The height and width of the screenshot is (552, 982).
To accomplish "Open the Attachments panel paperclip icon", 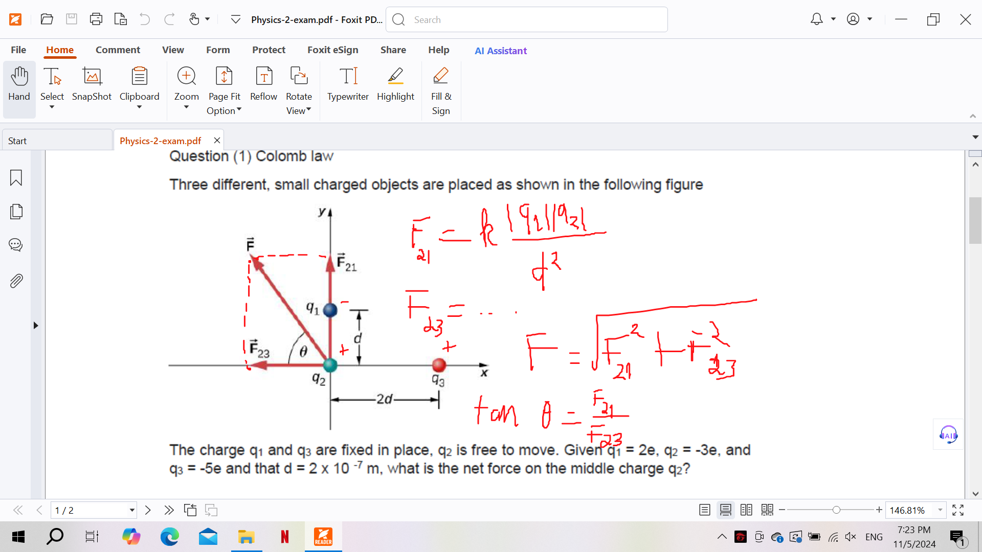I will coord(16,281).
